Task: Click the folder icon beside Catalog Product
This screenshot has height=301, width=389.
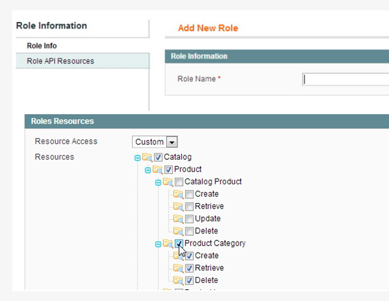Action: 168,182
